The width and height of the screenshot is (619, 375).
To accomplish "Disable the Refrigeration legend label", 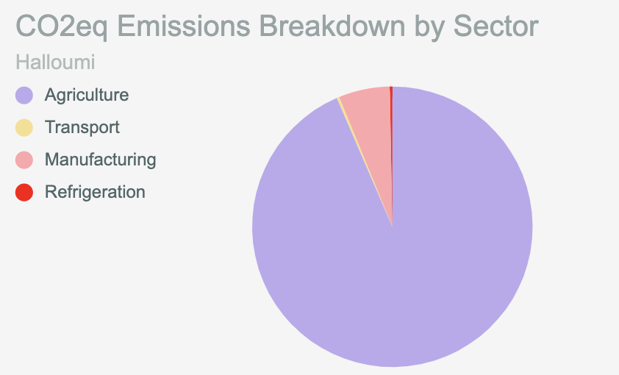I will pyautogui.click(x=95, y=192).
